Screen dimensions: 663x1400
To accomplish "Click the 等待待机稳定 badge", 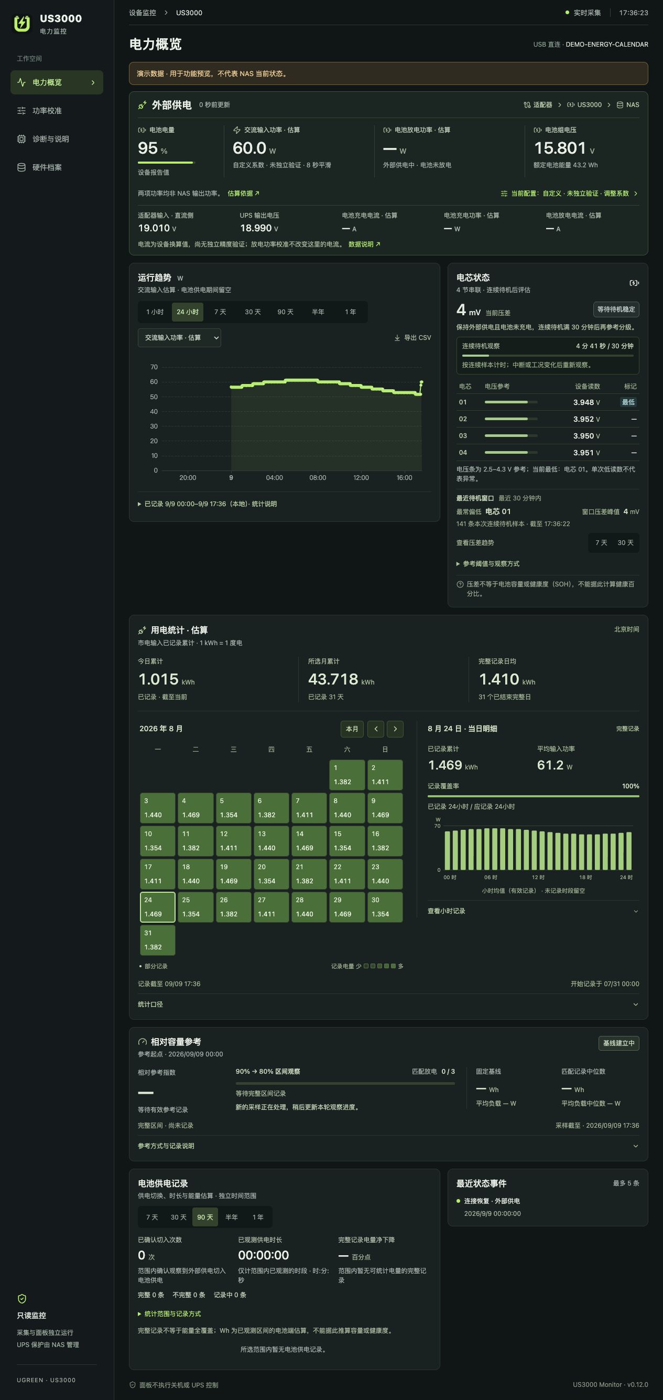I will [x=616, y=309].
